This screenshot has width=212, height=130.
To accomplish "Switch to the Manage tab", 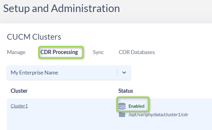I will pyautogui.click(x=16, y=52).
